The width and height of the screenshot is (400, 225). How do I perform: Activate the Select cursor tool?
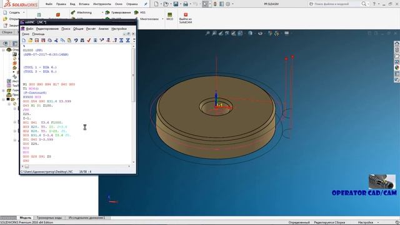tap(205, 4)
